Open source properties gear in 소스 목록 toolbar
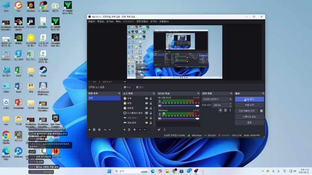The width and height of the screenshot is (312, 175). click(x=135, y=130)
